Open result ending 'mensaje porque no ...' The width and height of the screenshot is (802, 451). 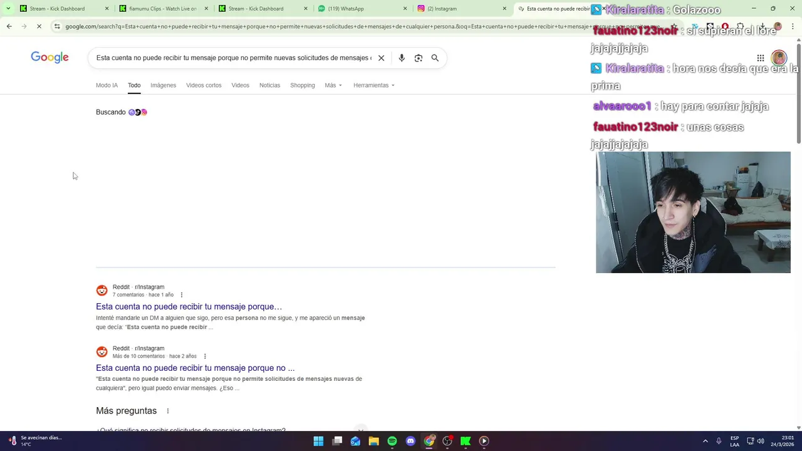(195, 368)
